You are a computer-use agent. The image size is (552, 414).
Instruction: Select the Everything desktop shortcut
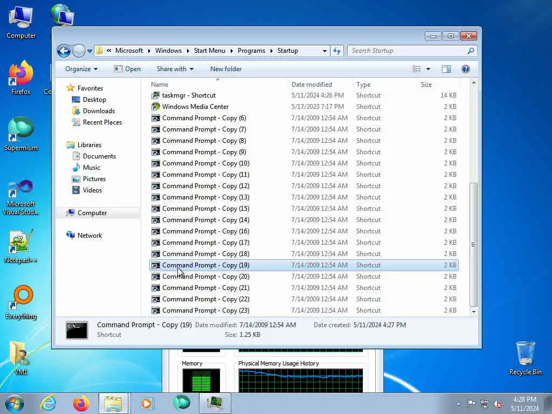click(21, 302)
